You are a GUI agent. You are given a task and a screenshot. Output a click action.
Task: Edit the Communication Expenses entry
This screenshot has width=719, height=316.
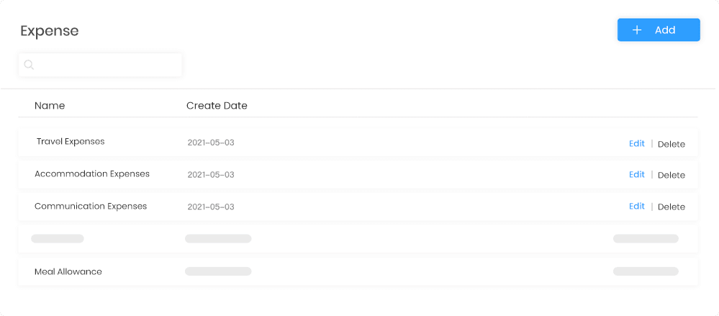(636, 206)
